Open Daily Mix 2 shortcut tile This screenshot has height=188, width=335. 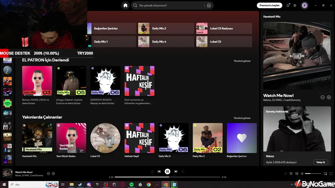click(x=166, y=28)
